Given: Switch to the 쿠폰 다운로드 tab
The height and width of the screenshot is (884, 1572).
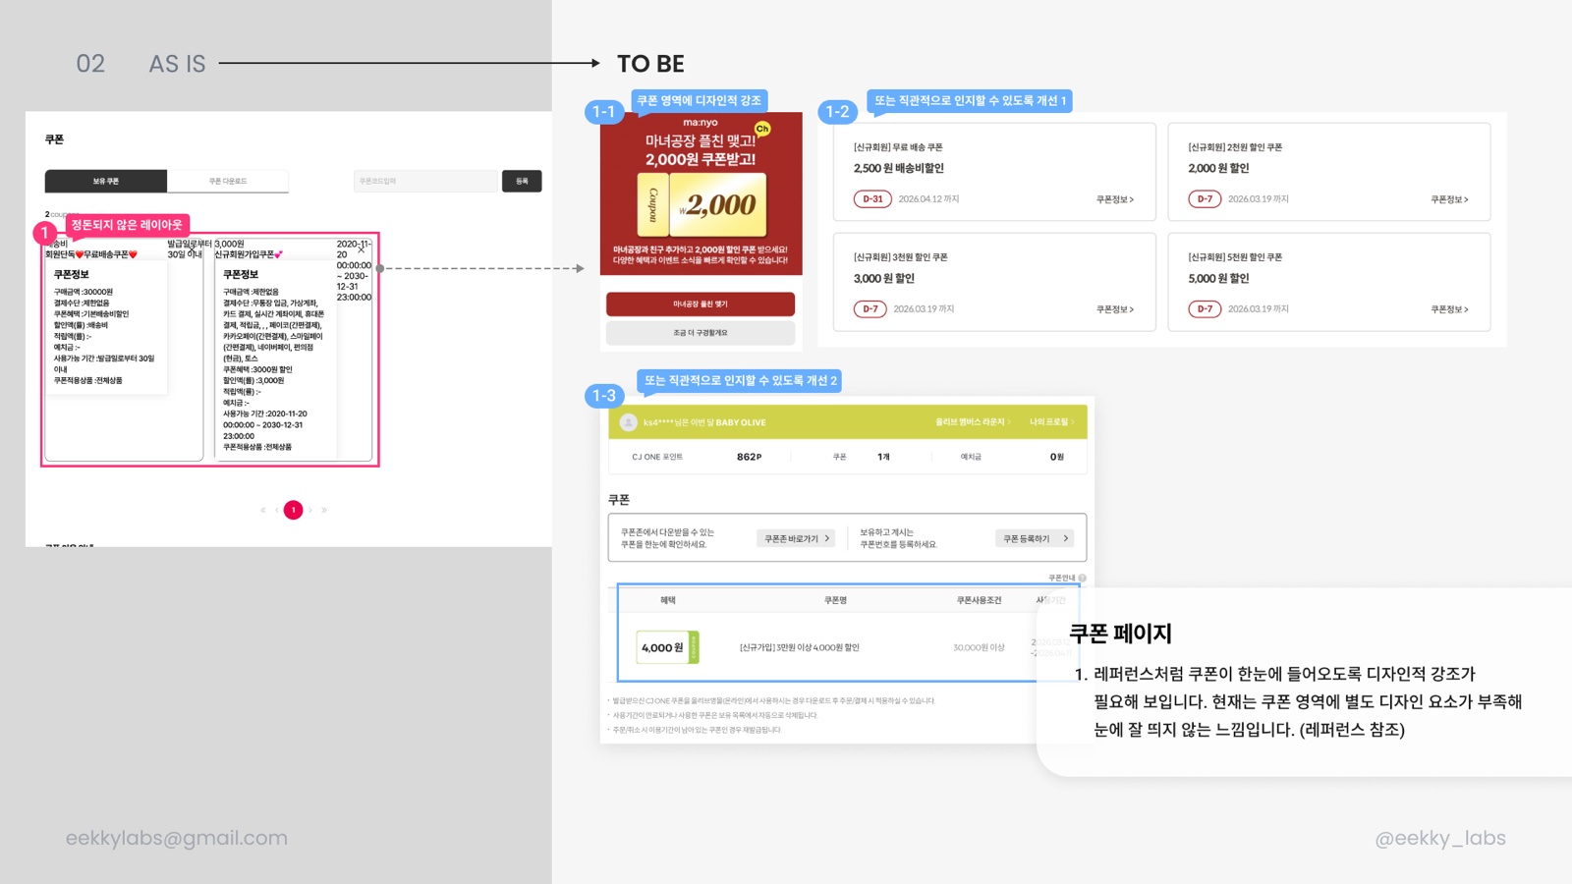Looking at the screenshot, I should 228,181.
